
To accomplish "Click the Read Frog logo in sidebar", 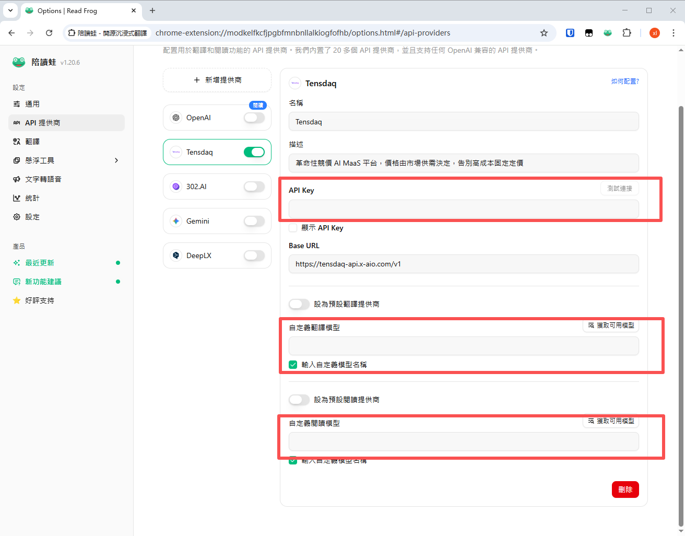I will 19,62.
